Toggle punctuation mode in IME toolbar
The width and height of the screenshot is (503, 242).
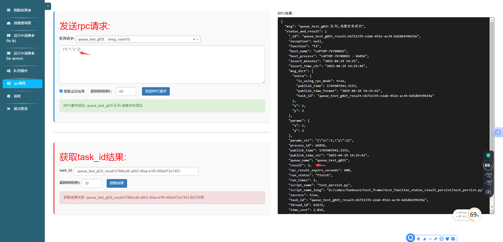click(430, 239)
